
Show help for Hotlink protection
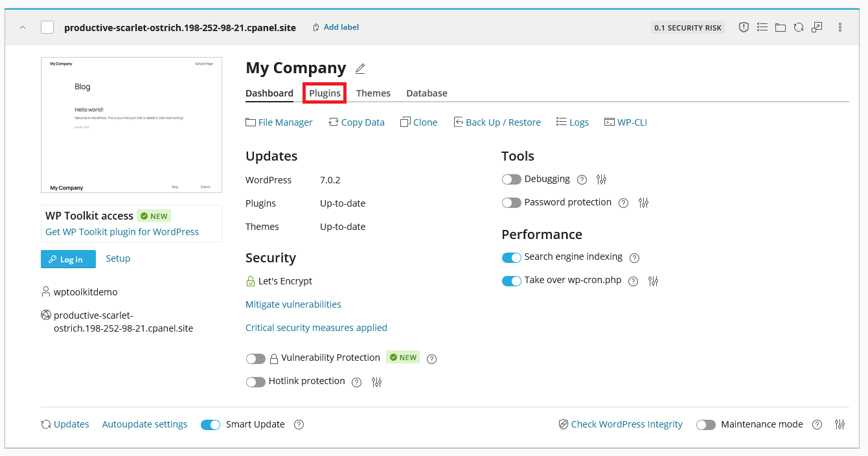point(356,382)
